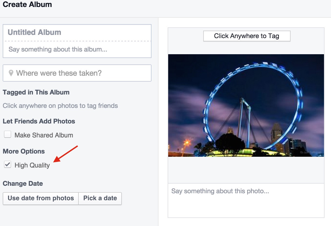Click the 'Tagged in This Album' heading

point(36,92)
